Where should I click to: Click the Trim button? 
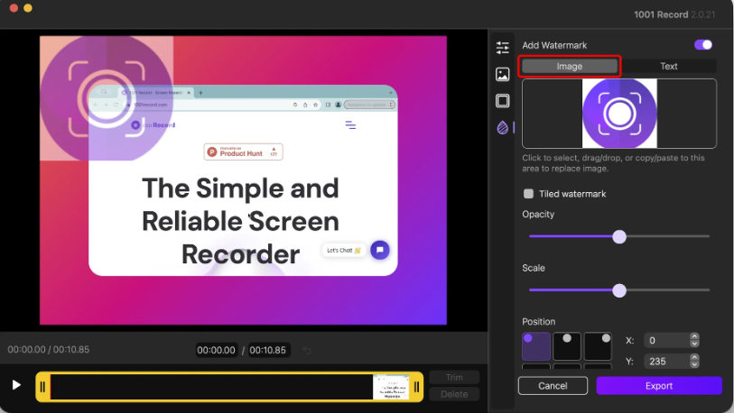454,378
